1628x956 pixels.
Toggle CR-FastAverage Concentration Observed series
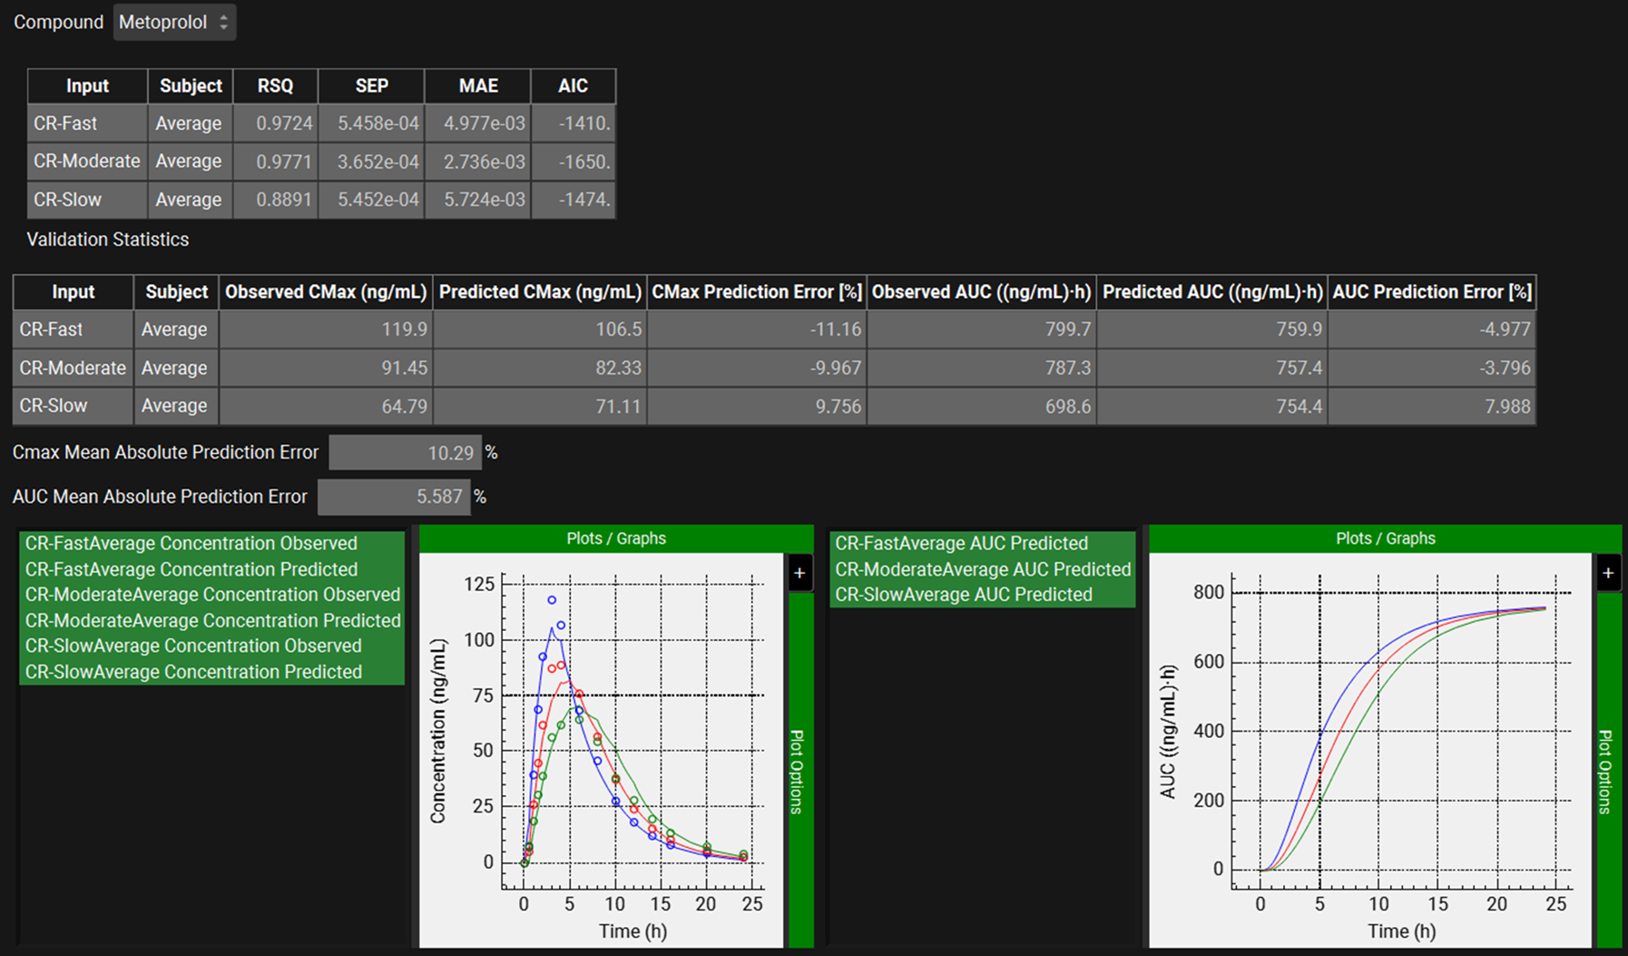[x=191, y=543]
